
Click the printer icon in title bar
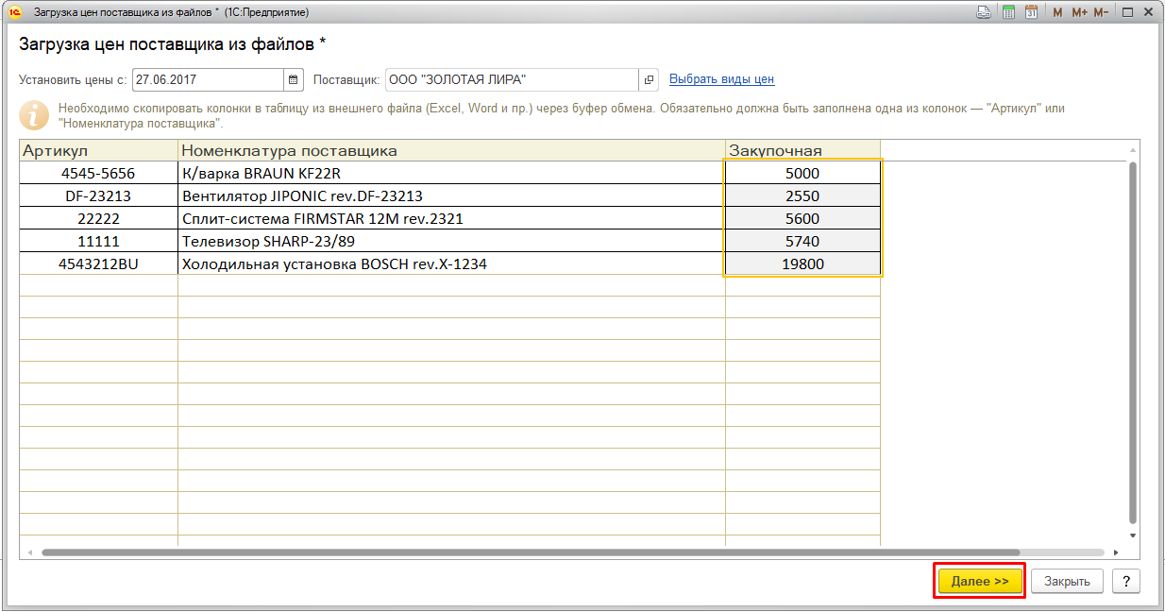coord(984,12)
